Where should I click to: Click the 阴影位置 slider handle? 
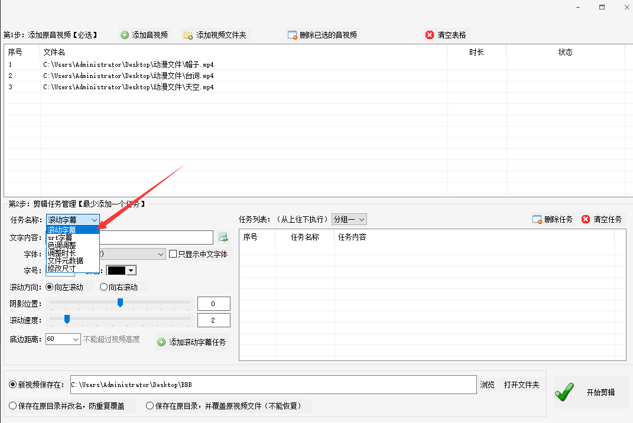[x=120, y=302]
